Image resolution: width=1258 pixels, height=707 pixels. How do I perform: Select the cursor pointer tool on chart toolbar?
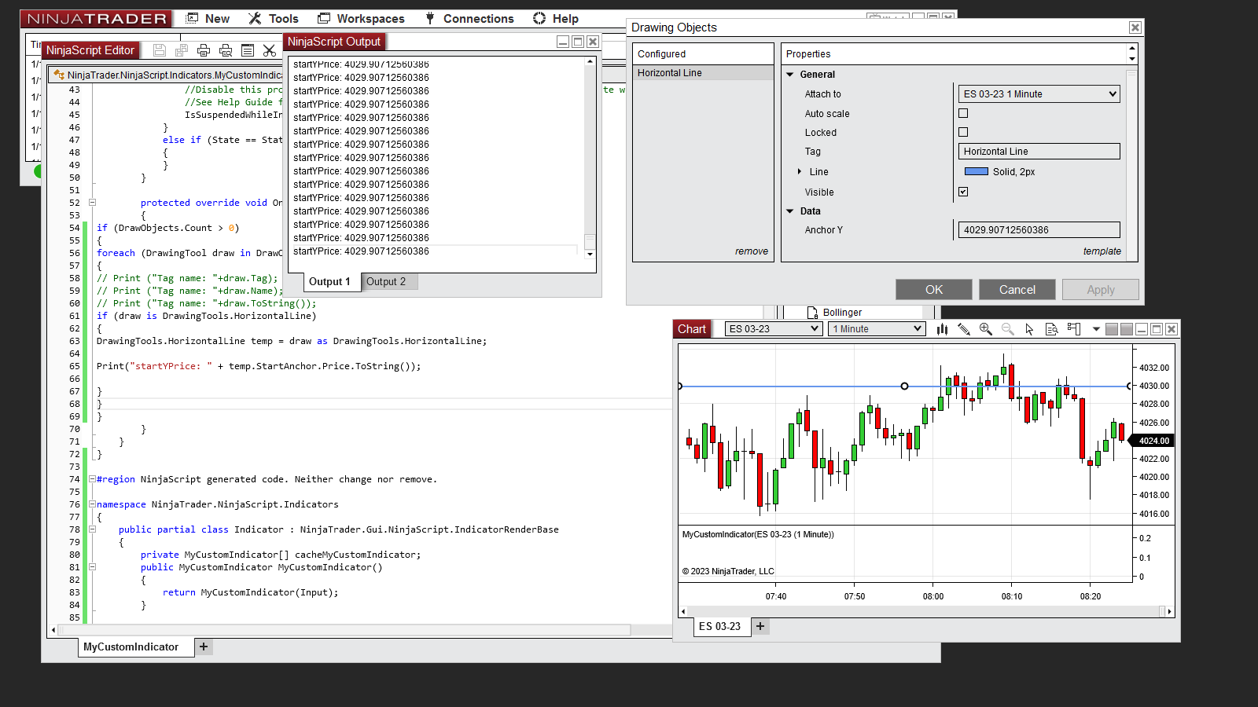1030,329
